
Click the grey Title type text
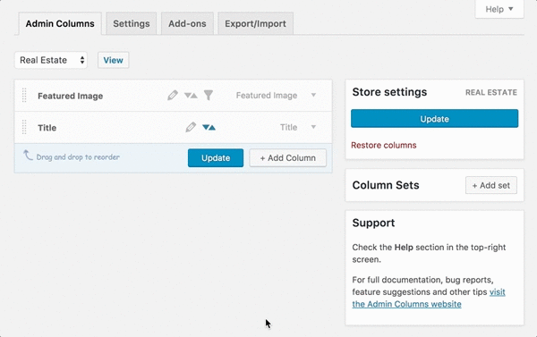[x=288, y=127]
